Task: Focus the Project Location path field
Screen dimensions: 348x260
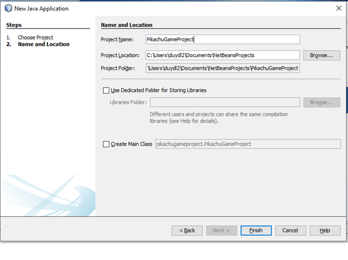Action: tap(223, 55)
